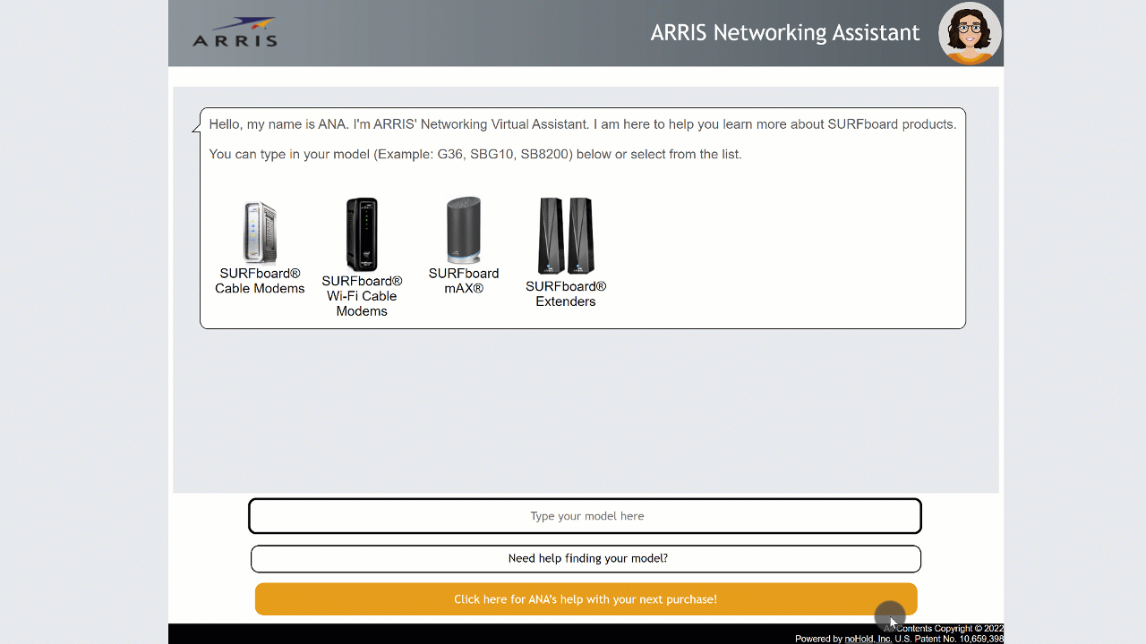This screenshot has width=1146, height=644.
Task: Select SURFboard mAX router image
Action: tap(464, 230)
